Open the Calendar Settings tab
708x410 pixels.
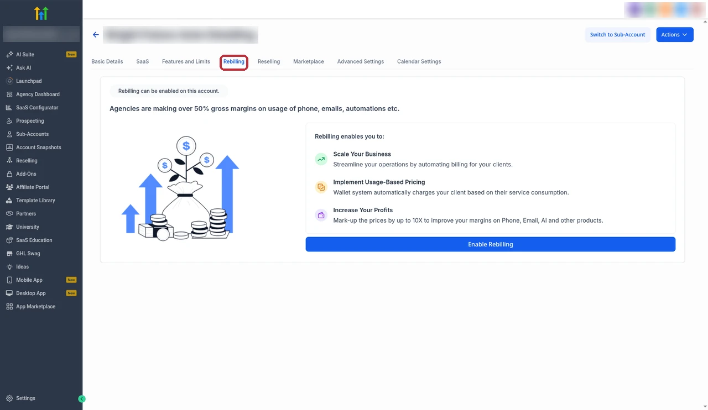coord(419,62)
